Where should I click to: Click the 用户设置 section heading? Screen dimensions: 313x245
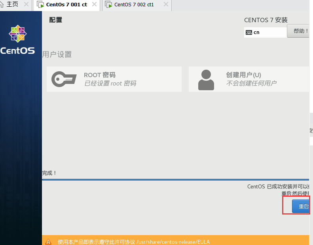pos(57,54)
